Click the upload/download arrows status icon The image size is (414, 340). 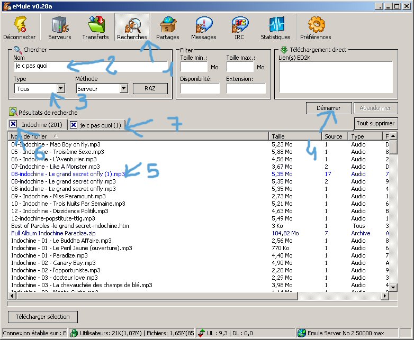(202, 333)
